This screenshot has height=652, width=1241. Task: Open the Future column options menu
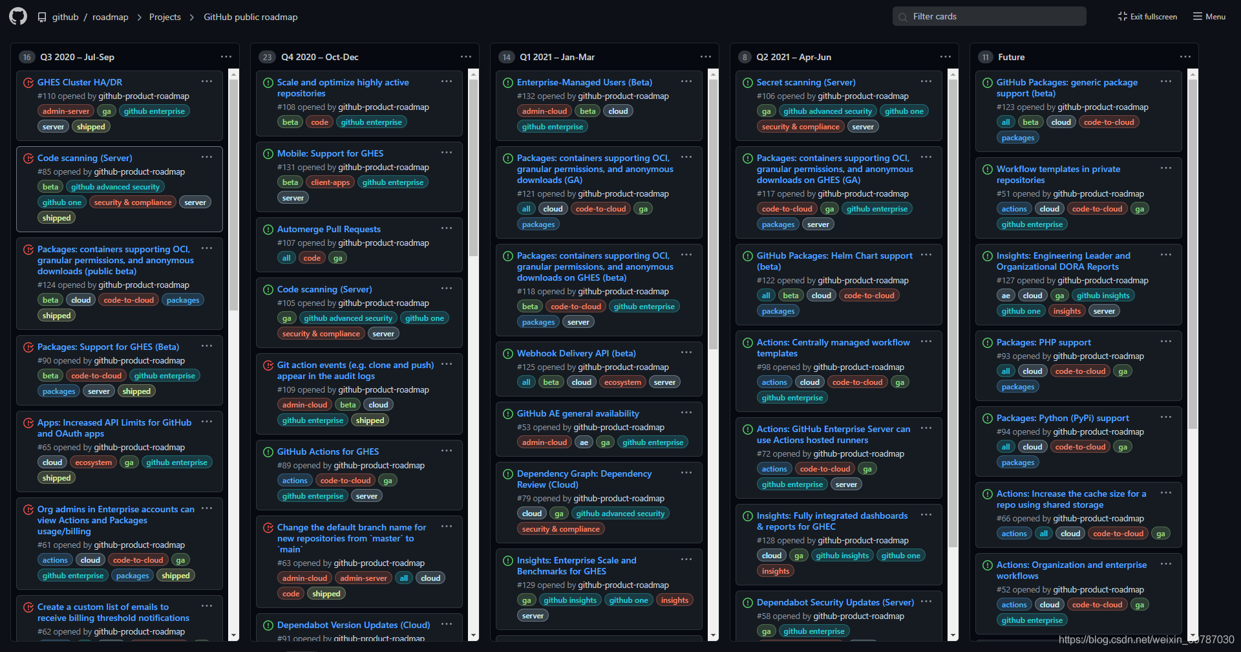(x=1185, y=57)
